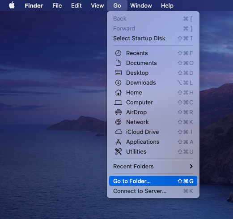Click the ⇧⌘U shortcut beside Utilities

point(186,152)
